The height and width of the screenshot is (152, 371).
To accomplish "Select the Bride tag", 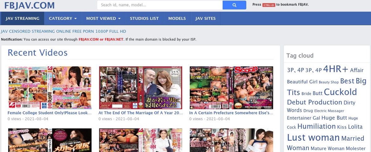I will (306, 93).
